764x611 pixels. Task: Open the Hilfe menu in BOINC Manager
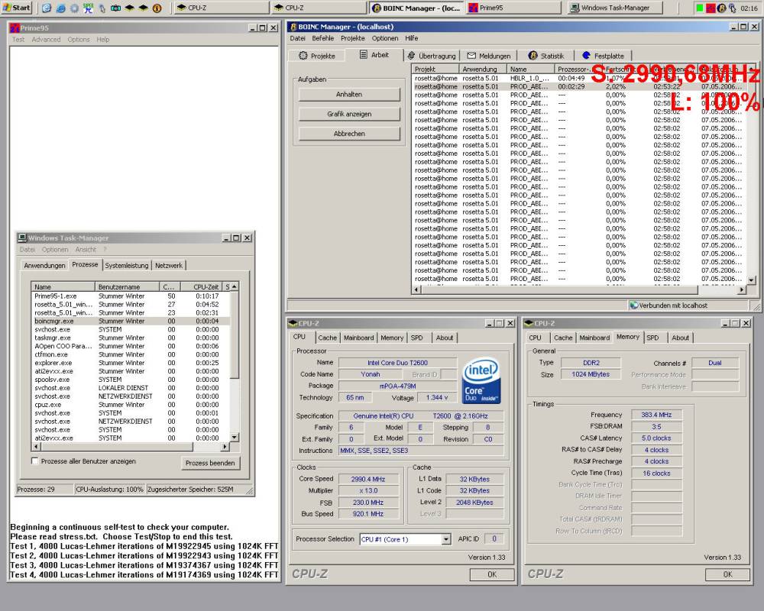click(411, 38)
